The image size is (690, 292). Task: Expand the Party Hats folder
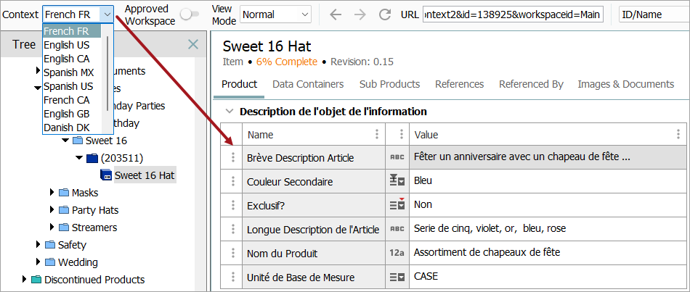(x=52, y=210)
